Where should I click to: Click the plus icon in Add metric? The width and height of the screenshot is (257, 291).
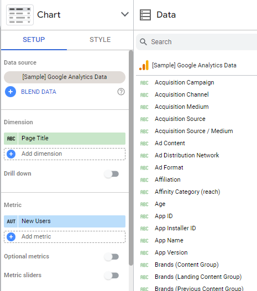point(11,237)
